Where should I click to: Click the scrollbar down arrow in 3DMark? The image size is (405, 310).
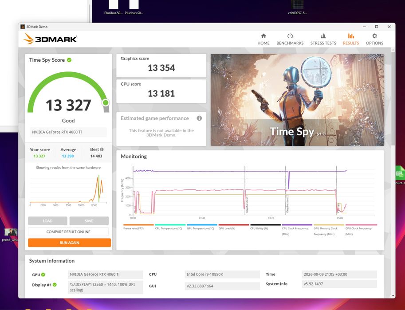(393, 296)
